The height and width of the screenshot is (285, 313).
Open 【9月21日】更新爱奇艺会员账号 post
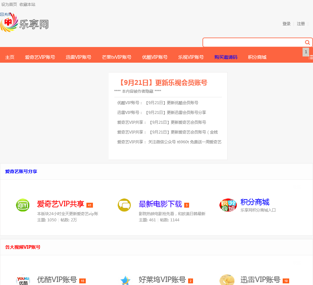pyautogui.click(x=177, y=122)
